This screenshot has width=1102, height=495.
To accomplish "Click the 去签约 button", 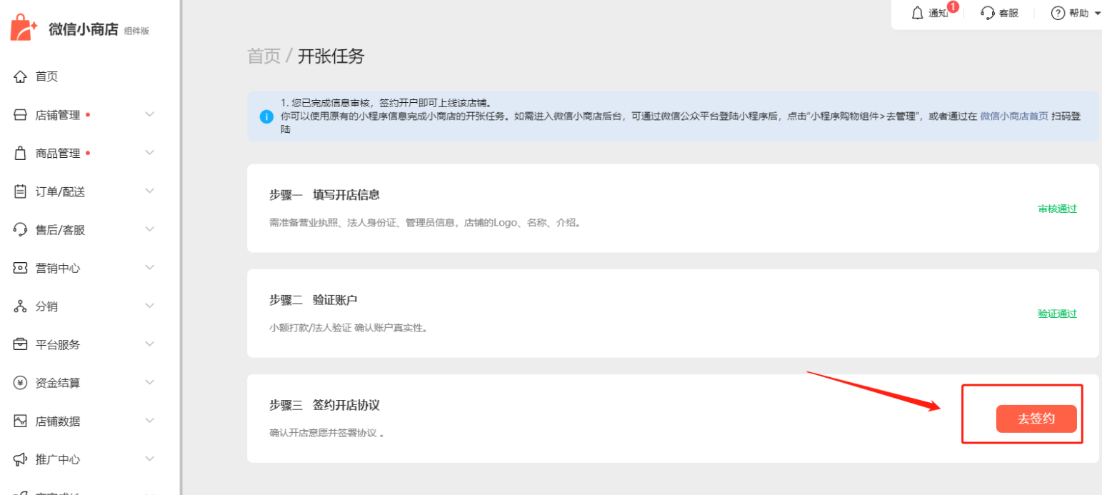I will click(1036, 419).
